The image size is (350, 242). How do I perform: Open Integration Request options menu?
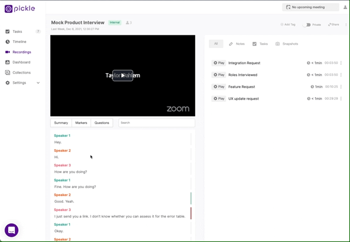click(341, 63)
